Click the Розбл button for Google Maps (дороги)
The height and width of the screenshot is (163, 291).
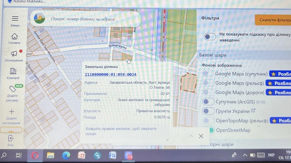pos(278,93)
